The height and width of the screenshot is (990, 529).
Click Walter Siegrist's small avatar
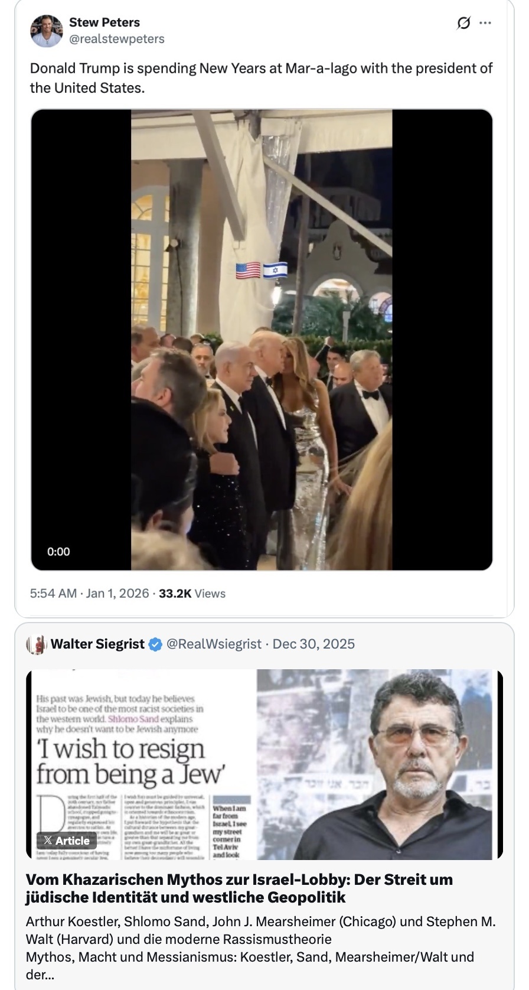click(37, 644)
